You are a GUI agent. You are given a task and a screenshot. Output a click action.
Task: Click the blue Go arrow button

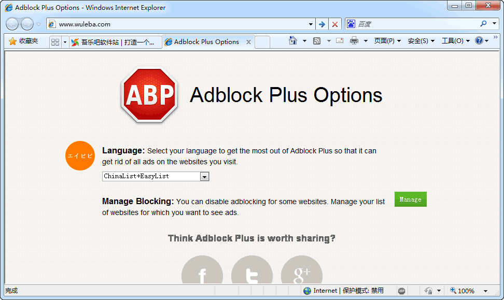[322, 24]
